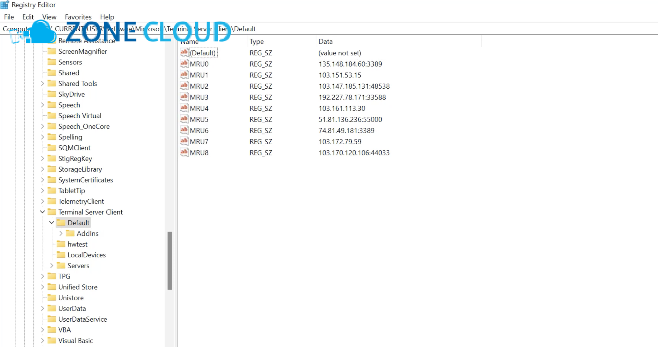Screen dimensions: 658x347
Task: Select data value 103.170.120.106:44033
Action: tap(354, 153)
